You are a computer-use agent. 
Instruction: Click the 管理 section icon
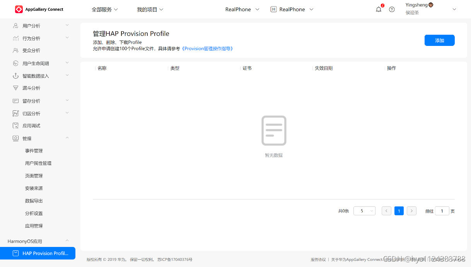coord(15,138)
